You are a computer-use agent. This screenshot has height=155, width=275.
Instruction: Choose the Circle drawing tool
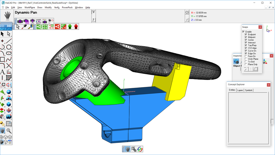click(9, 47)
